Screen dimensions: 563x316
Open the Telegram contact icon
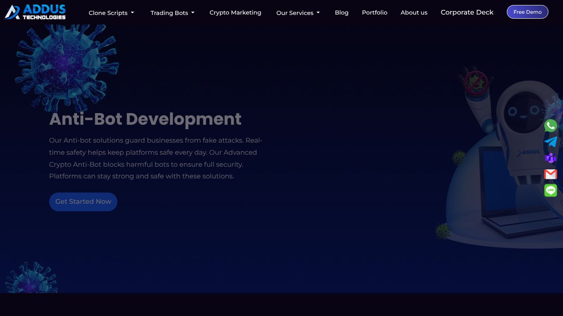click(x=551, y=142)
